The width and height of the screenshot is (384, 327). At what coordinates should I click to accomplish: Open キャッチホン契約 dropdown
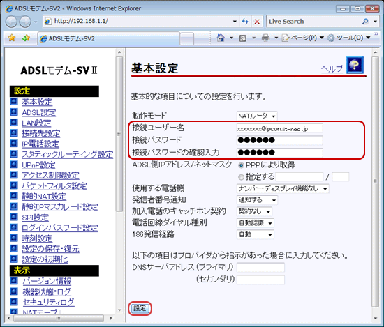point(254,211)
